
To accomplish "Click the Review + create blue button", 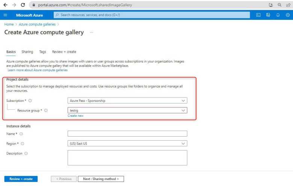I will pyautogui.click(x=21, y=179).
